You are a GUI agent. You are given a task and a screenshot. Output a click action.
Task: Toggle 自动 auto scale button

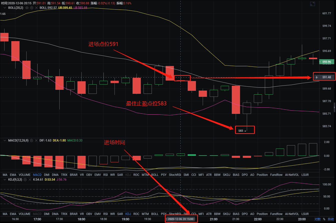(330, 219)
